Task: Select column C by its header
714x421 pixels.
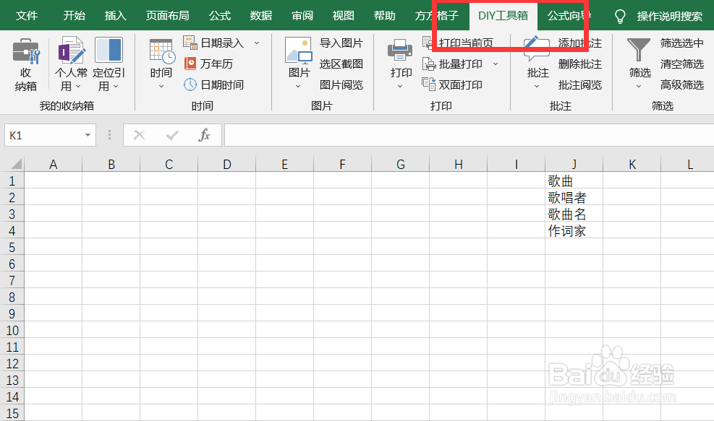Action: click(x=169, y=163)
